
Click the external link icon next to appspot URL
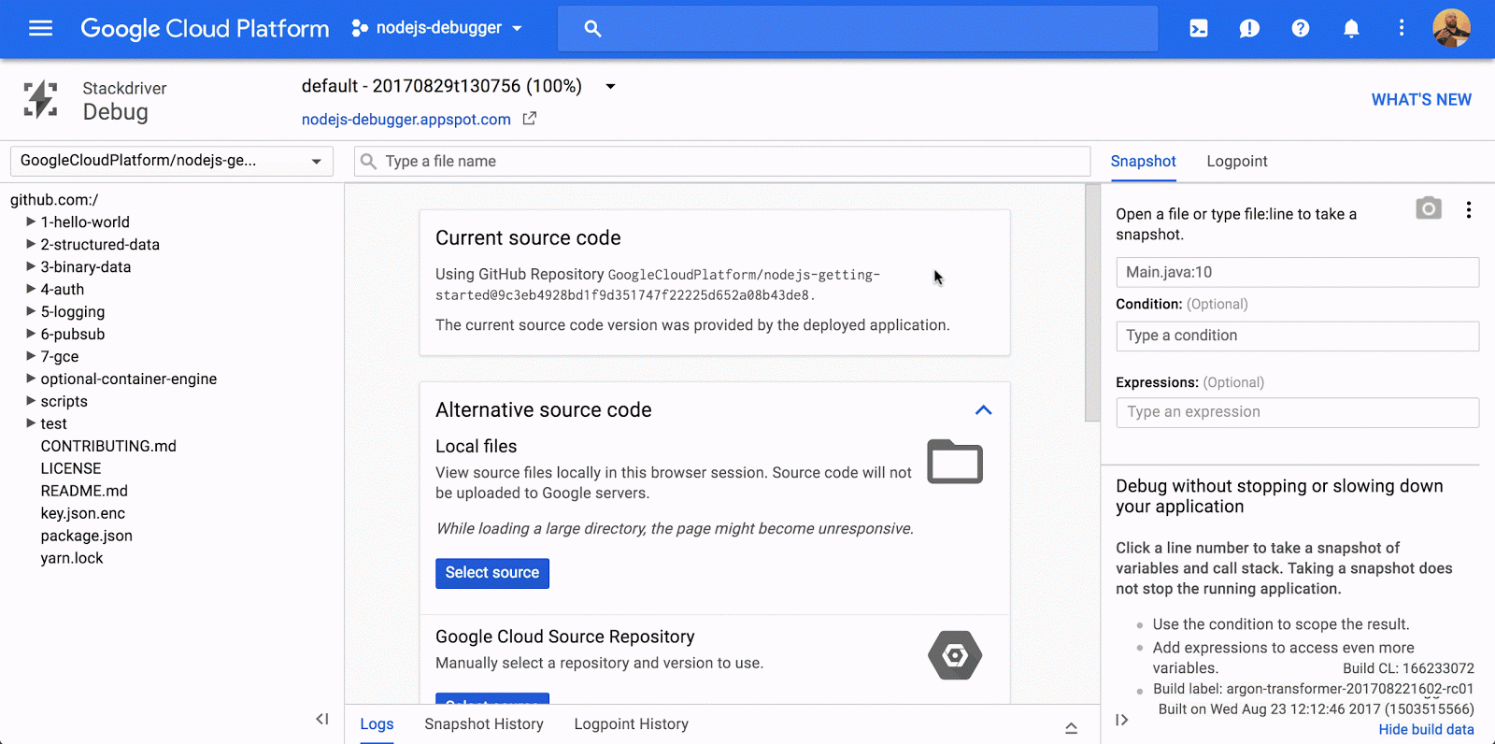(530, 119)
